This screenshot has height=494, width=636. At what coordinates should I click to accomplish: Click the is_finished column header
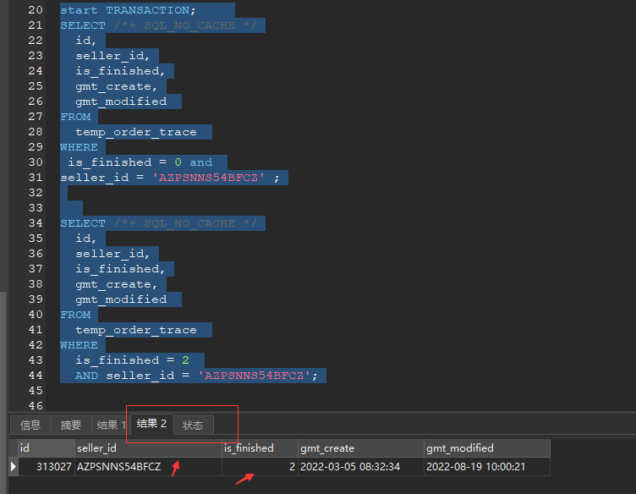point(259,448)
